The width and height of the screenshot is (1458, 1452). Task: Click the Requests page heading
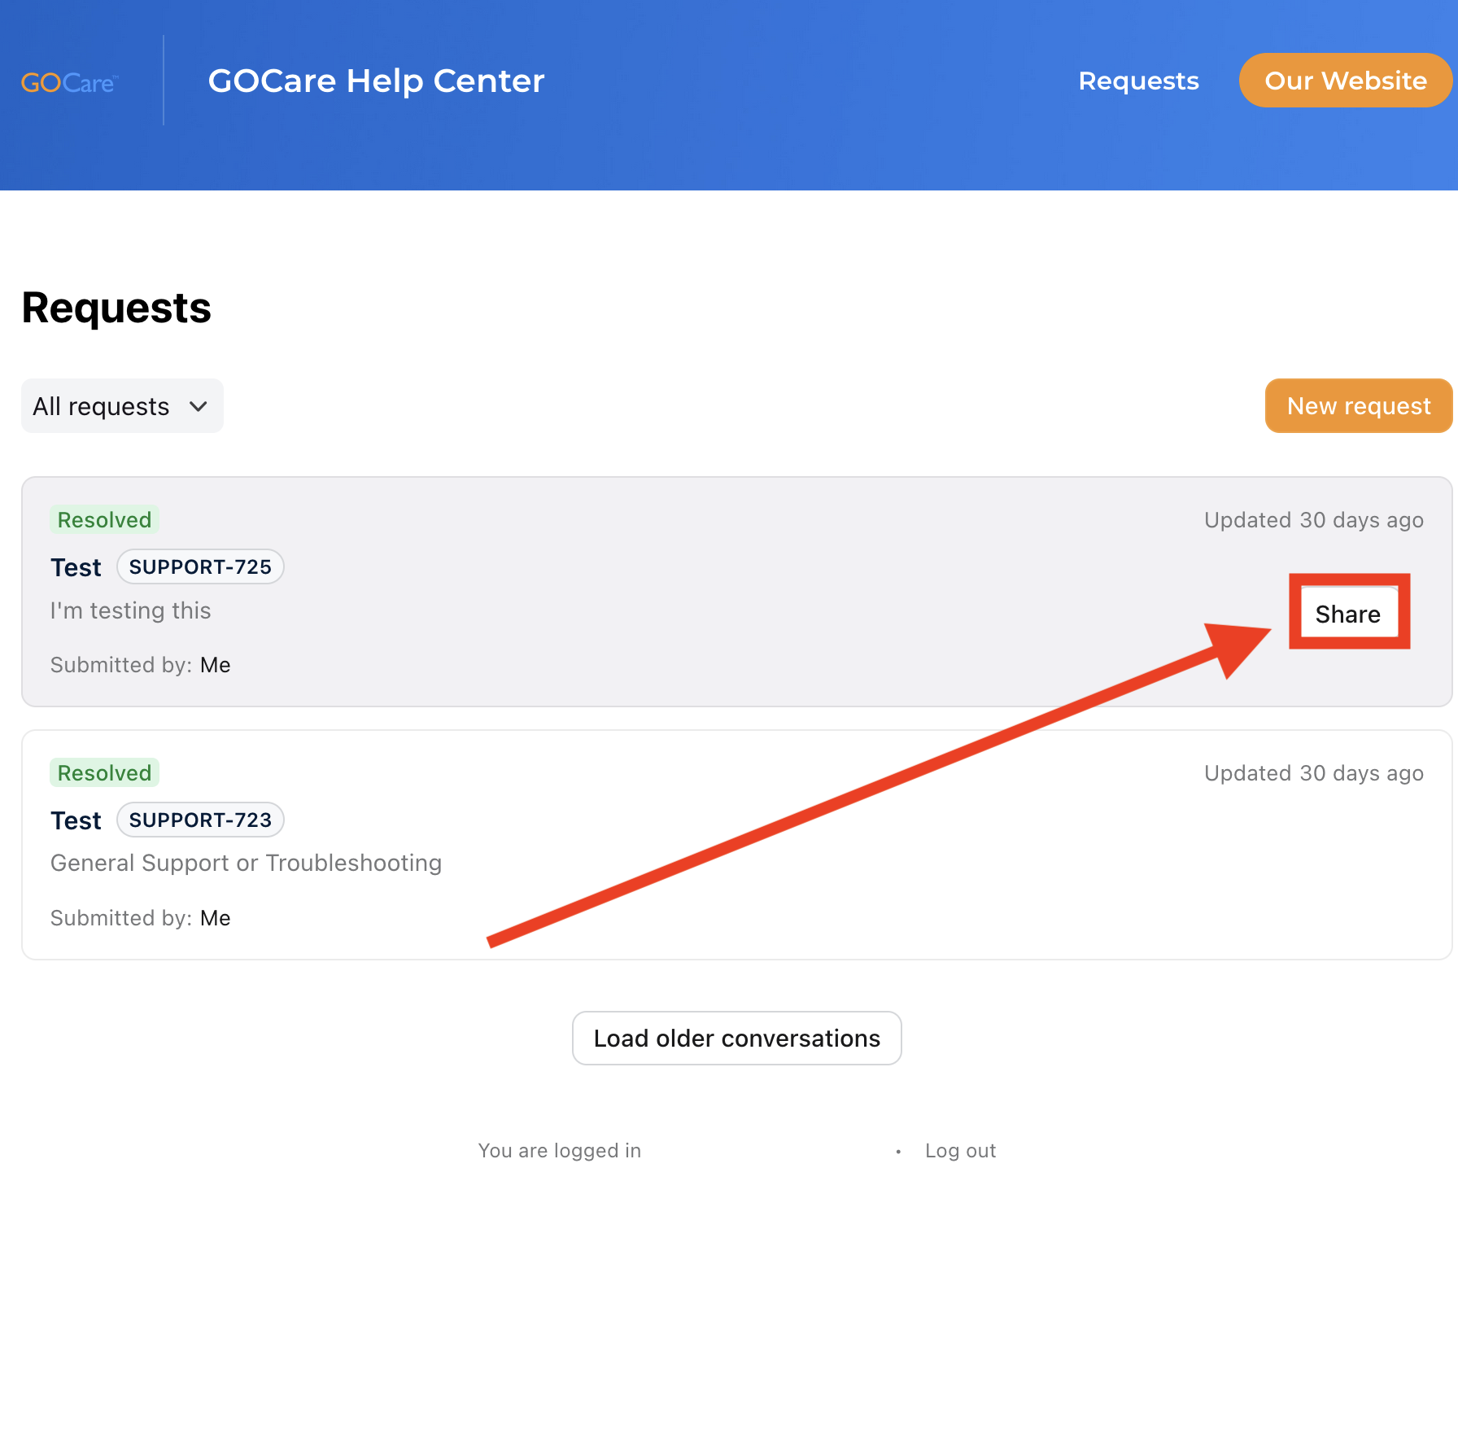tap(116, 308)
